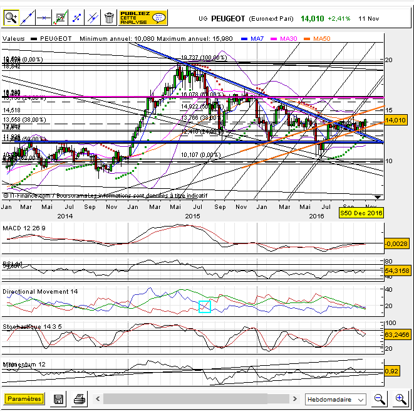
Task: Click the MA30 legend entry
Action: [x=284, y=39]
